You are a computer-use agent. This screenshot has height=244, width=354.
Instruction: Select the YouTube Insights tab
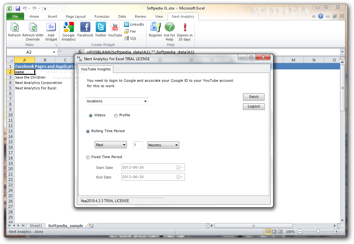pyautogui.click(x=96, y=69)
